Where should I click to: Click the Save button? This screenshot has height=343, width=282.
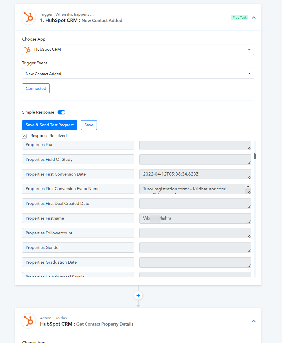89,125
